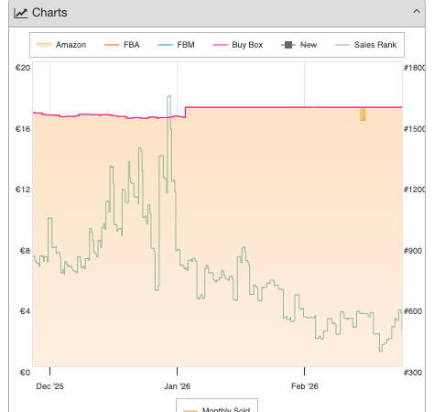Screen dimensions: 434x412
Task: Click the #900 sales rank axis label
Action: coord(413,251)
